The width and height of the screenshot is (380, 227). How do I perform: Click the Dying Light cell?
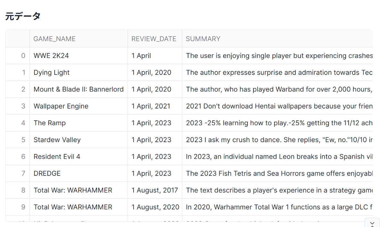pos(52,73)
